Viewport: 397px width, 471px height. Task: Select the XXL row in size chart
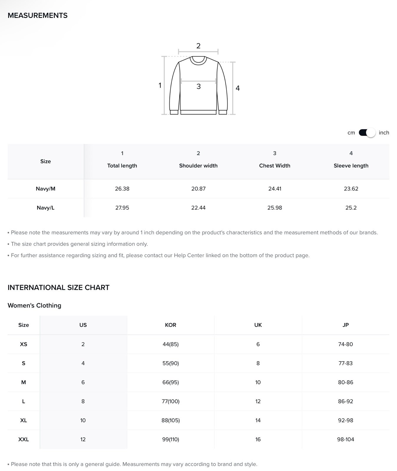198,439
